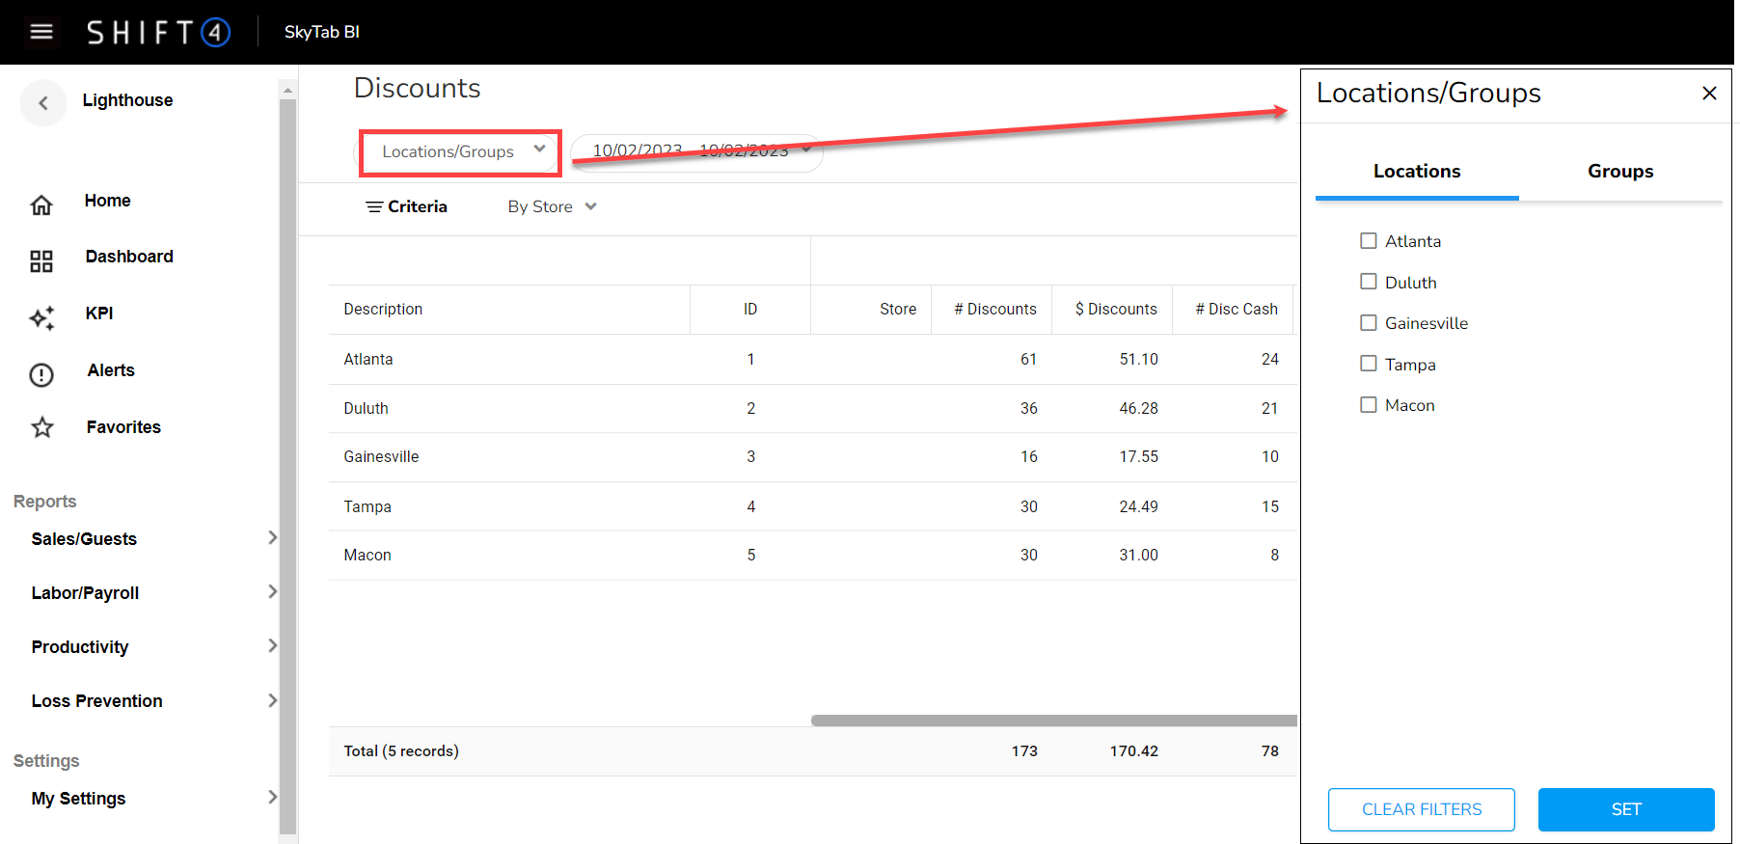Close the Locations/Groups panel
This screenshot has height=844, width=1740.
pos(1709,94)
